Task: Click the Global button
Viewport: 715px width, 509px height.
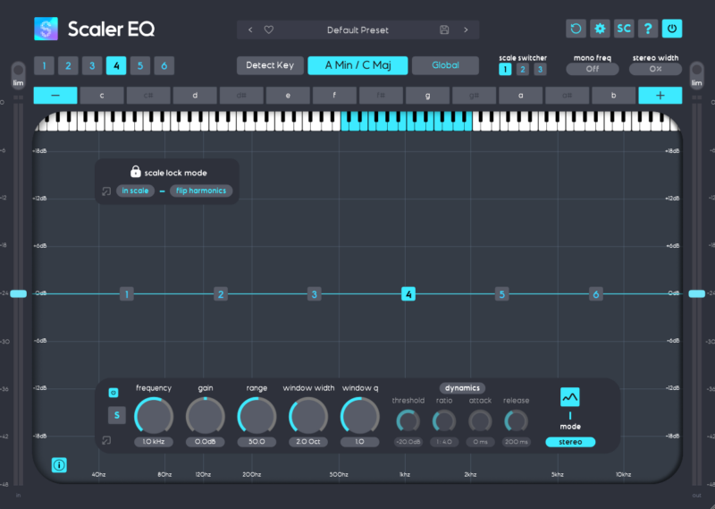Action: tap(445, 65)
